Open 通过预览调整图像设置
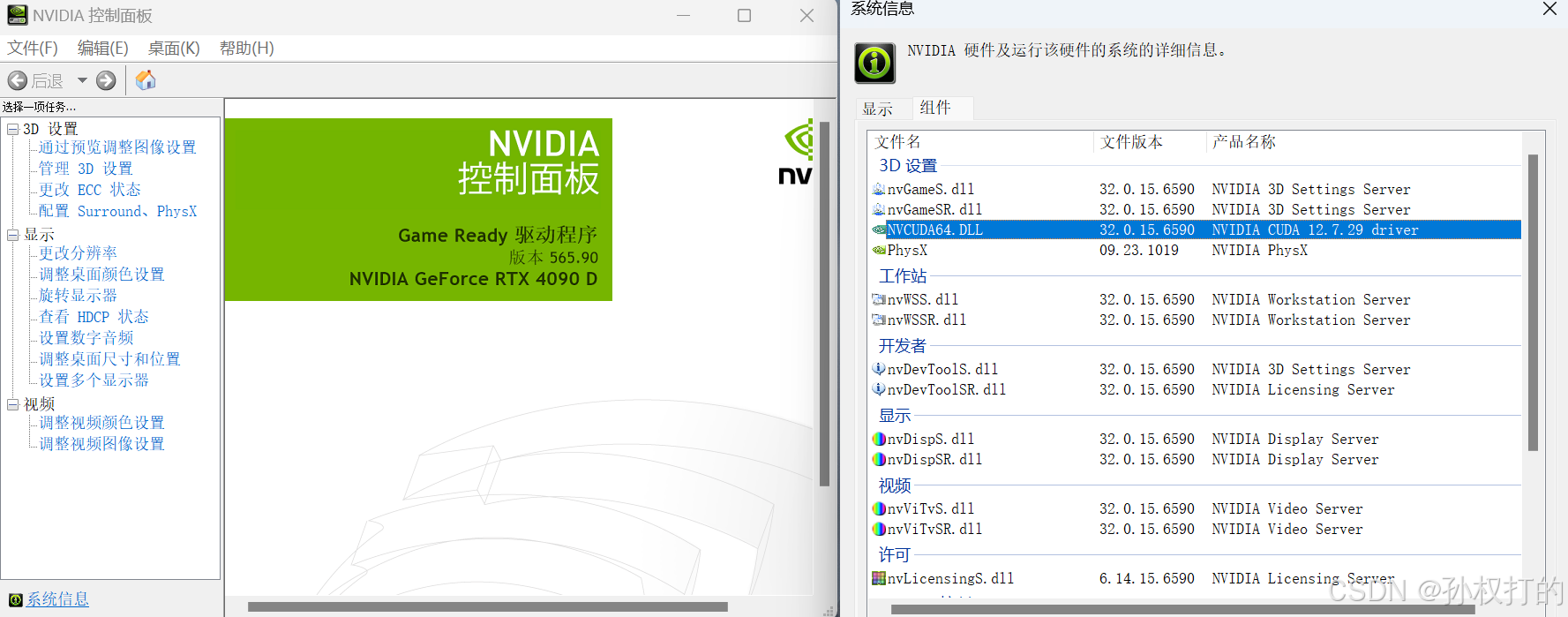The height and width of the screenshot is (617, 1568). pyautogui.click(x=117, y=147)
